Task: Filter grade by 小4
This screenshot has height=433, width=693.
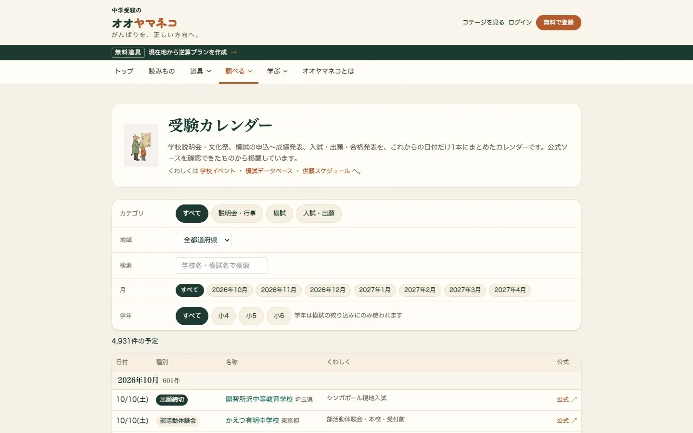Action: [x=223, y=316]
